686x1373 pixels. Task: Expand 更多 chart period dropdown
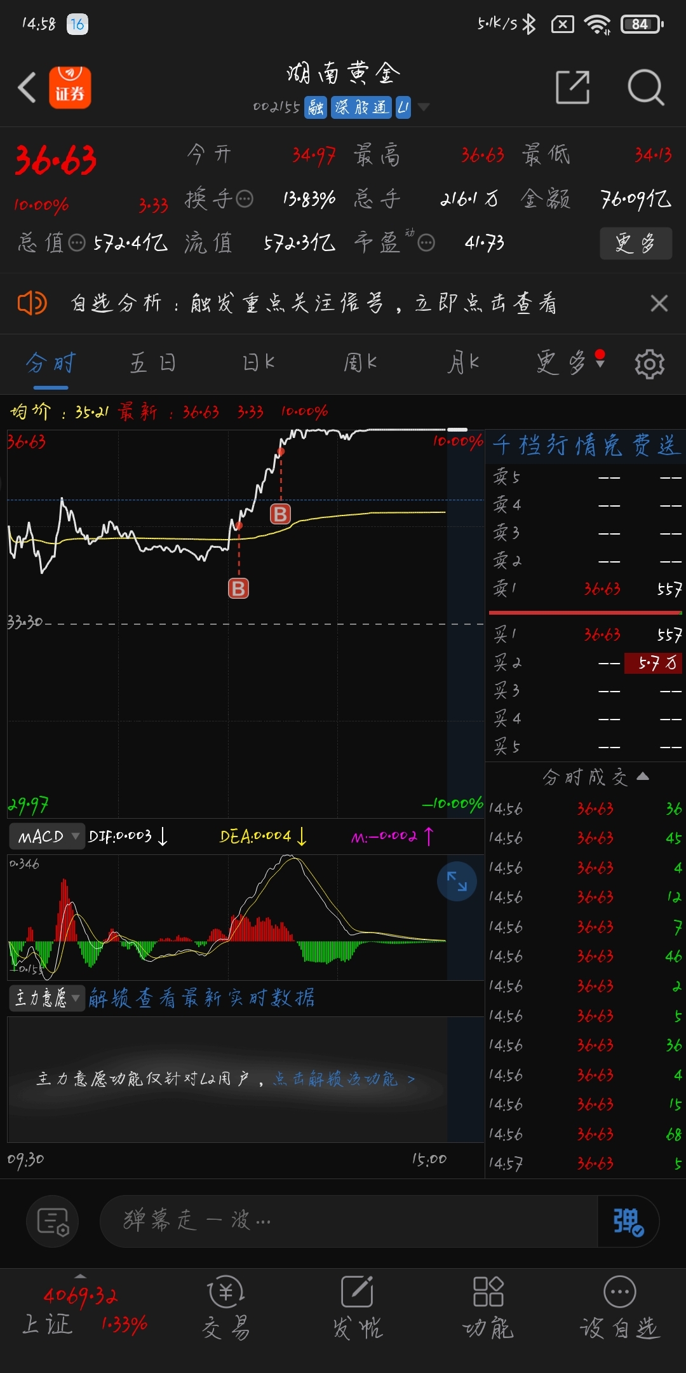[x=570, y=364]
